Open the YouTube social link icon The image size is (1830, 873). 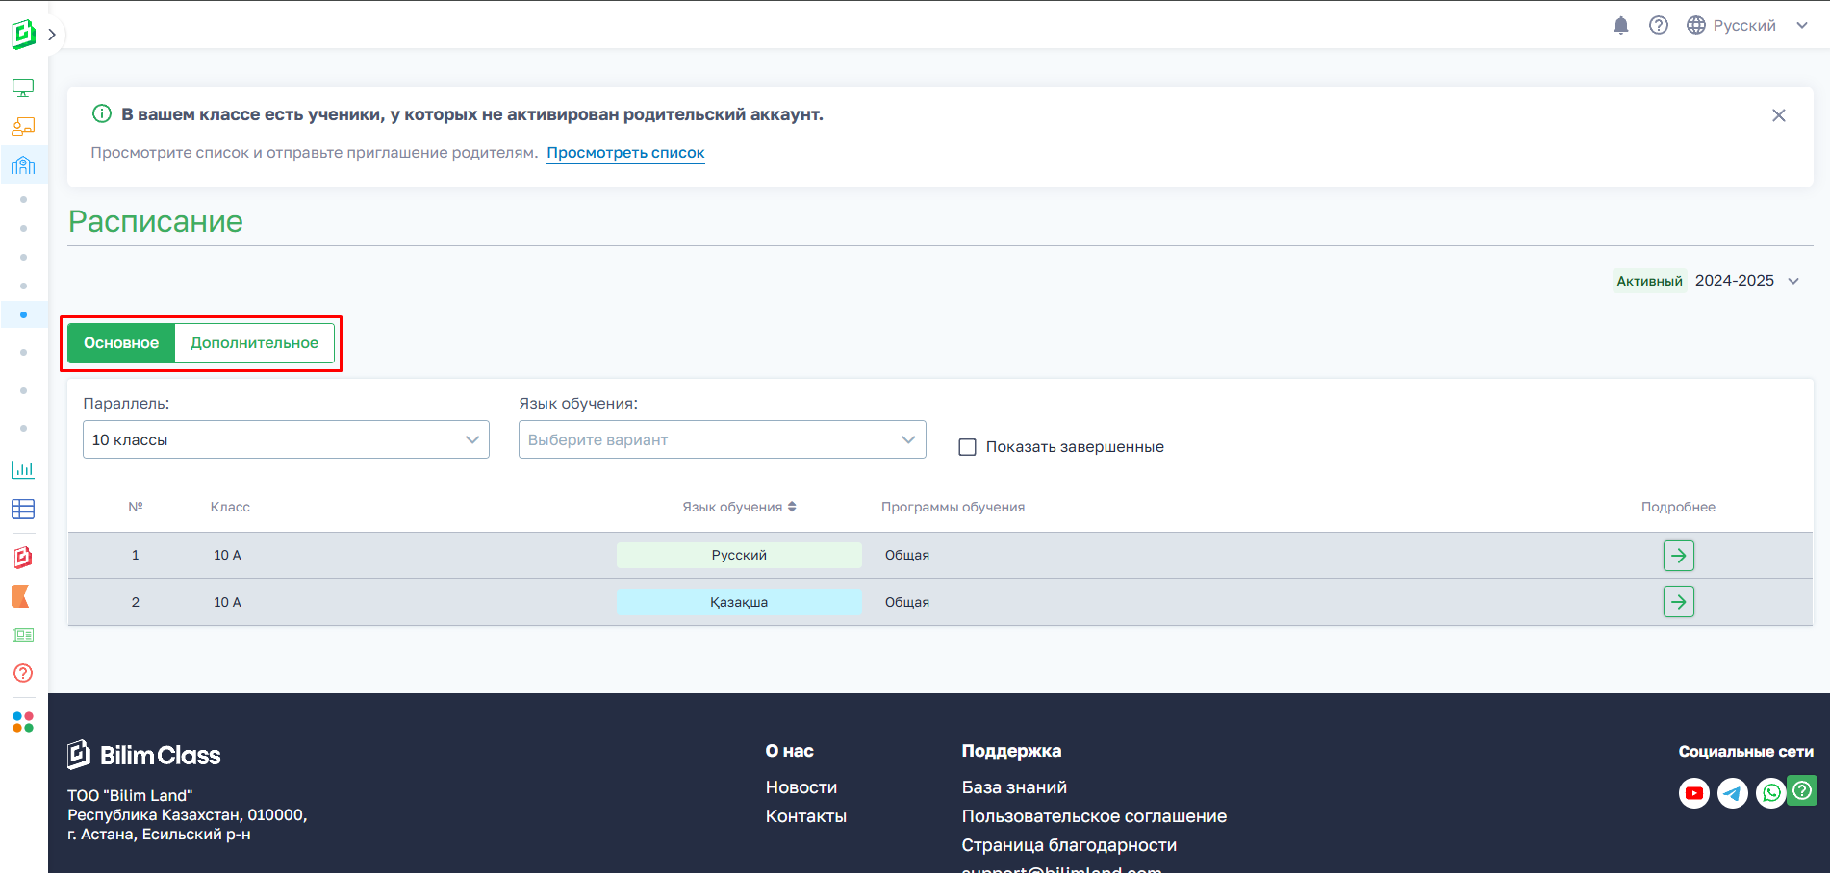(x=1693, y=793)
